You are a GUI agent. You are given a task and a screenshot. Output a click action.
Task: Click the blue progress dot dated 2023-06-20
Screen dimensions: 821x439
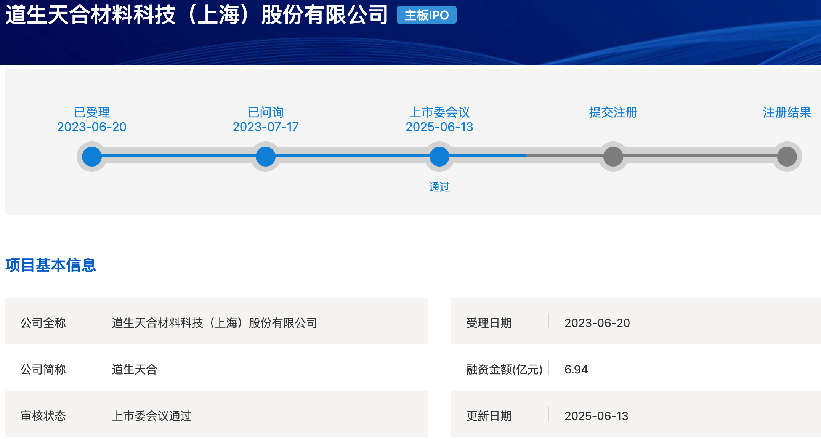[x=91, y=156]
